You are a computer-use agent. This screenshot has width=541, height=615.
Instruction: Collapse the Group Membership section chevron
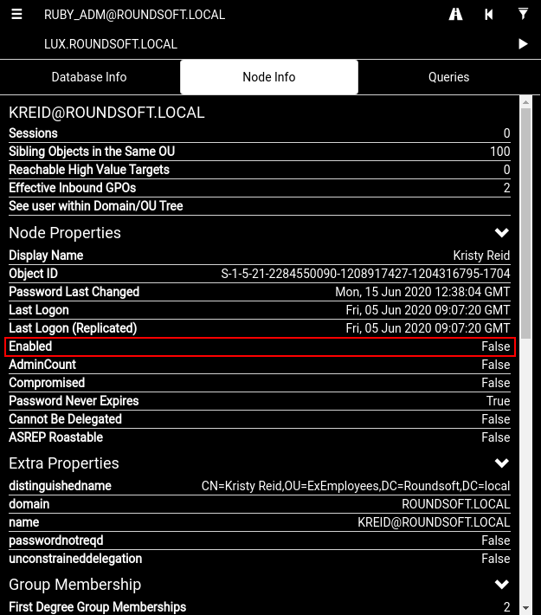pos(501,585)
